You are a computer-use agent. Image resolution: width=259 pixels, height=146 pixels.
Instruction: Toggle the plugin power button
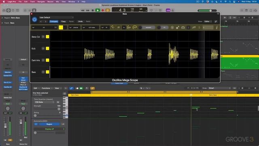tap(34, 19)
